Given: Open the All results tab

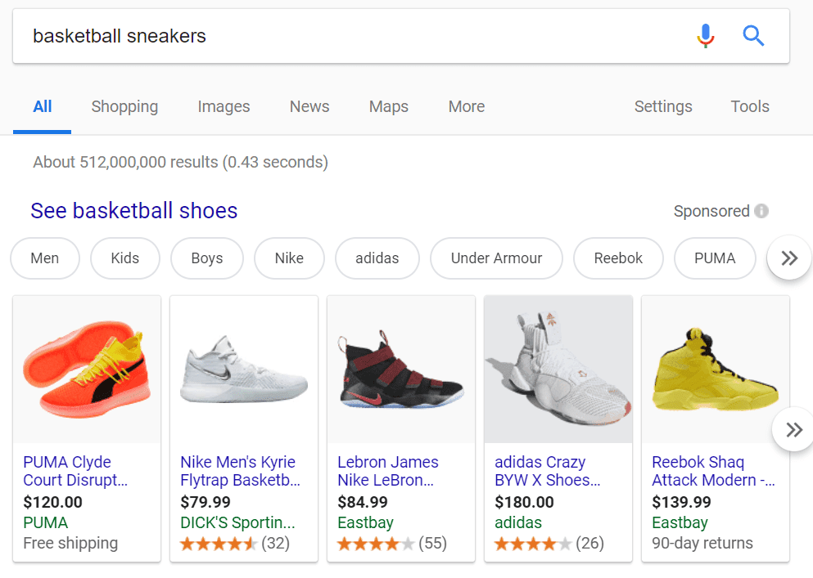Looking at the screenshot, I should coord(43,107).
